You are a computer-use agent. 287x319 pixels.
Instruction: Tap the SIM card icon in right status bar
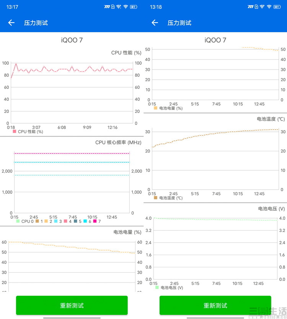tap(256, 7)
